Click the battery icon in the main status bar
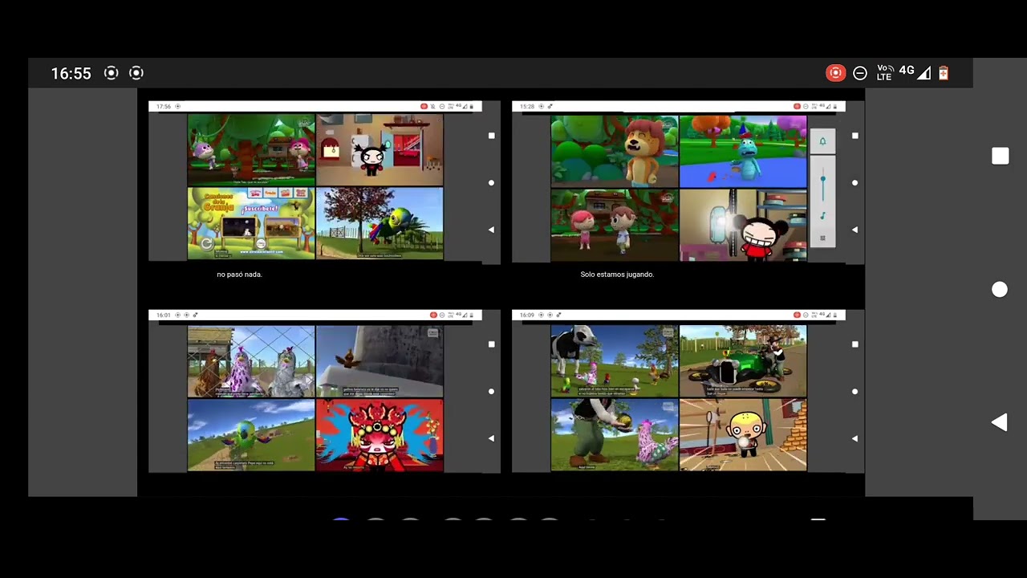This screenshot has height=578, width=1027. [944, 73]
